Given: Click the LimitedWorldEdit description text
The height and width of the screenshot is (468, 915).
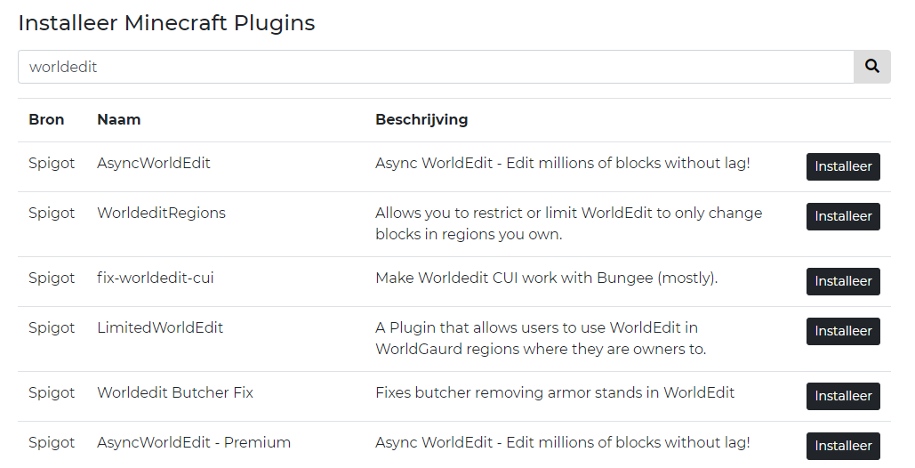Looking at the screenshot, I should point(540,338).
